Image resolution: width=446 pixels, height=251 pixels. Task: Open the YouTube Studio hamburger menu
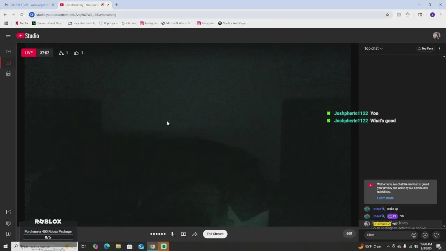click(x=8, y=36)
